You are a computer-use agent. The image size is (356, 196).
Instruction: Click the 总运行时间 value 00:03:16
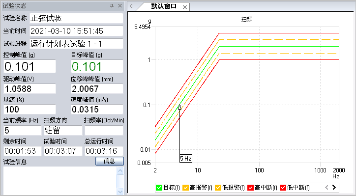(104, 151)
